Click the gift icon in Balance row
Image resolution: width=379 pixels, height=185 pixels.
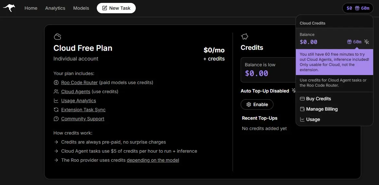click(349, 42)
